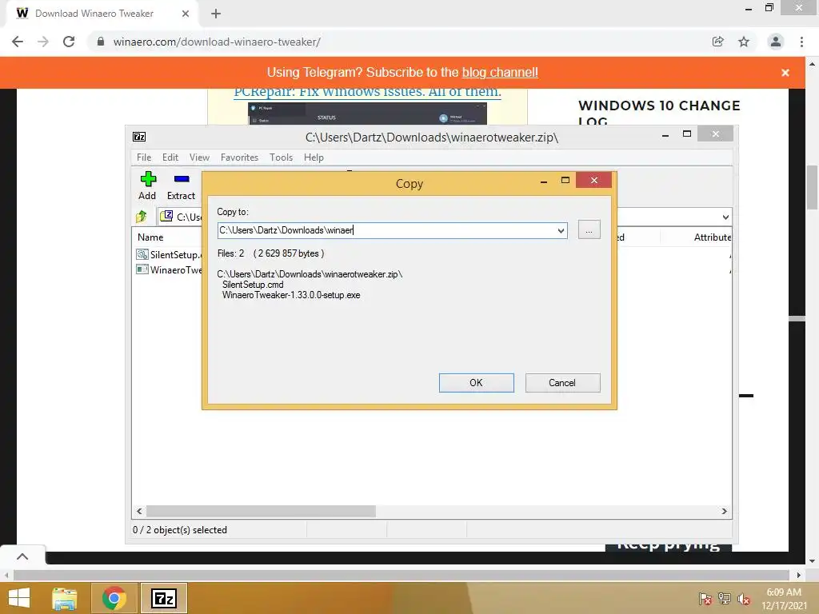Open the Help menu in 7-Zip
The image size is (819, 614).
coord(314,157)
